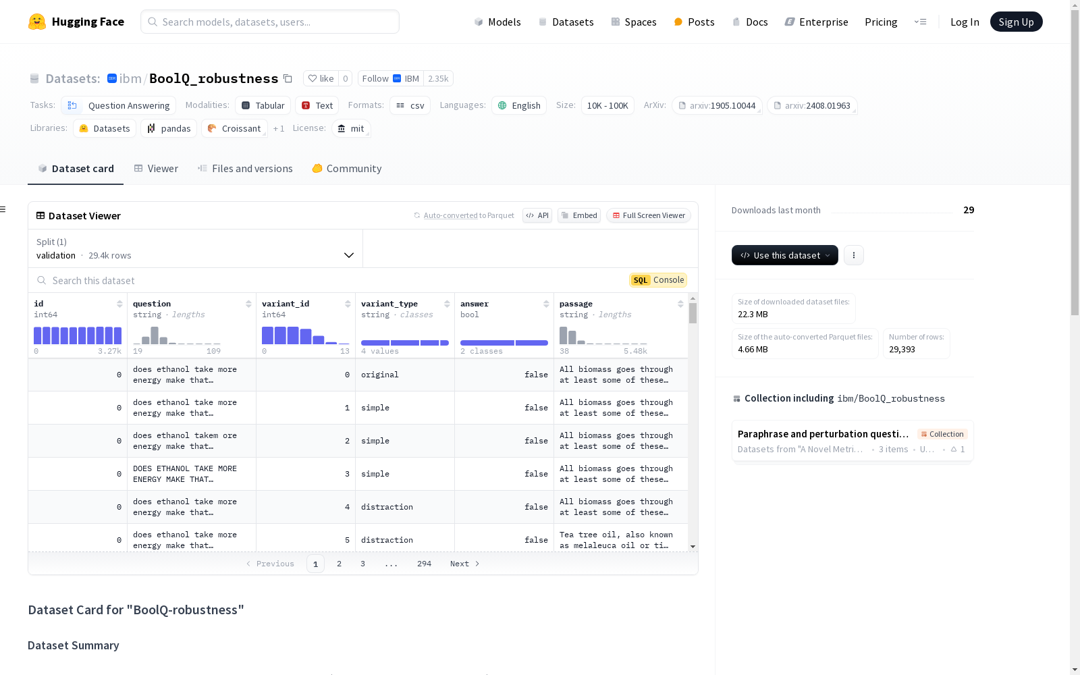Expand Use this dataset dropdown
The image size is (1080, 675).
click(x=785, y=255)
